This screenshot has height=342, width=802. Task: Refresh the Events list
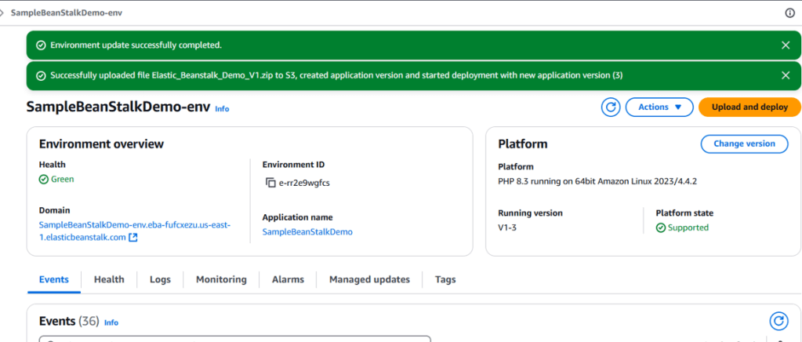pyautogui.click(x=778, y=321)
